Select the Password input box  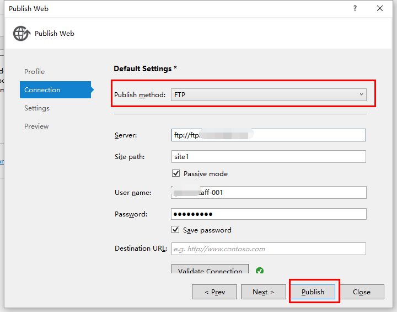tap(269, 214)
